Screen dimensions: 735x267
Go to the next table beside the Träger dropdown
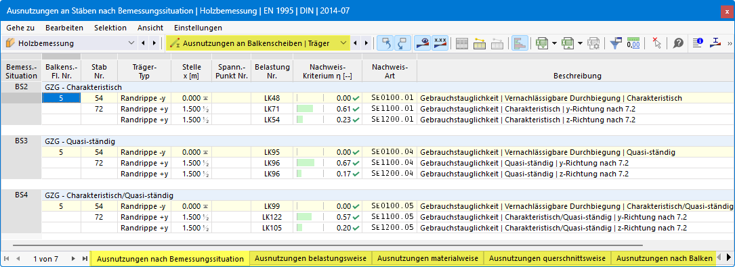point(366,43)
